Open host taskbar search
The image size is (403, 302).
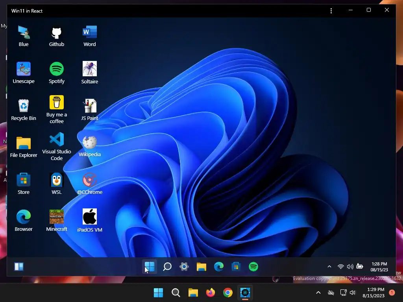[x=176, y=293]
